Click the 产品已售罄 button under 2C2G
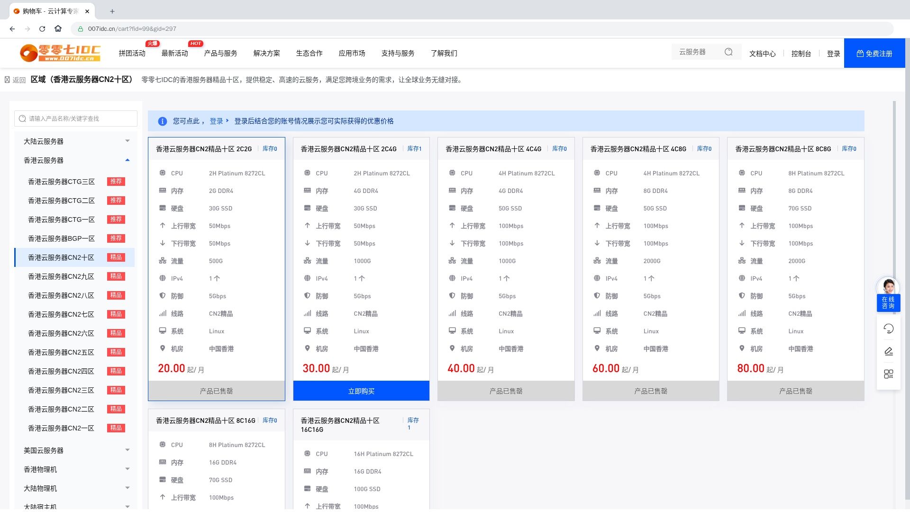Screen dimensions: 910x512 pyautogui.click(x=217, y=391)
